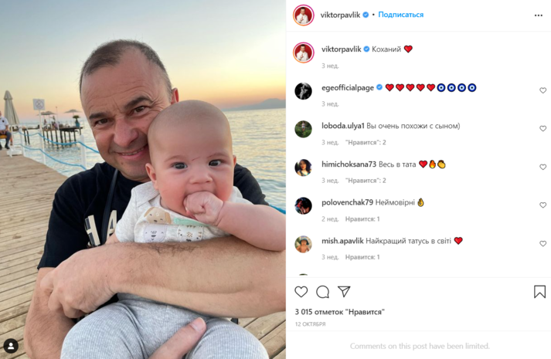Screen dimensions: 551x359
Task: Like the post with the heart icon
Action: coord(301,292)
